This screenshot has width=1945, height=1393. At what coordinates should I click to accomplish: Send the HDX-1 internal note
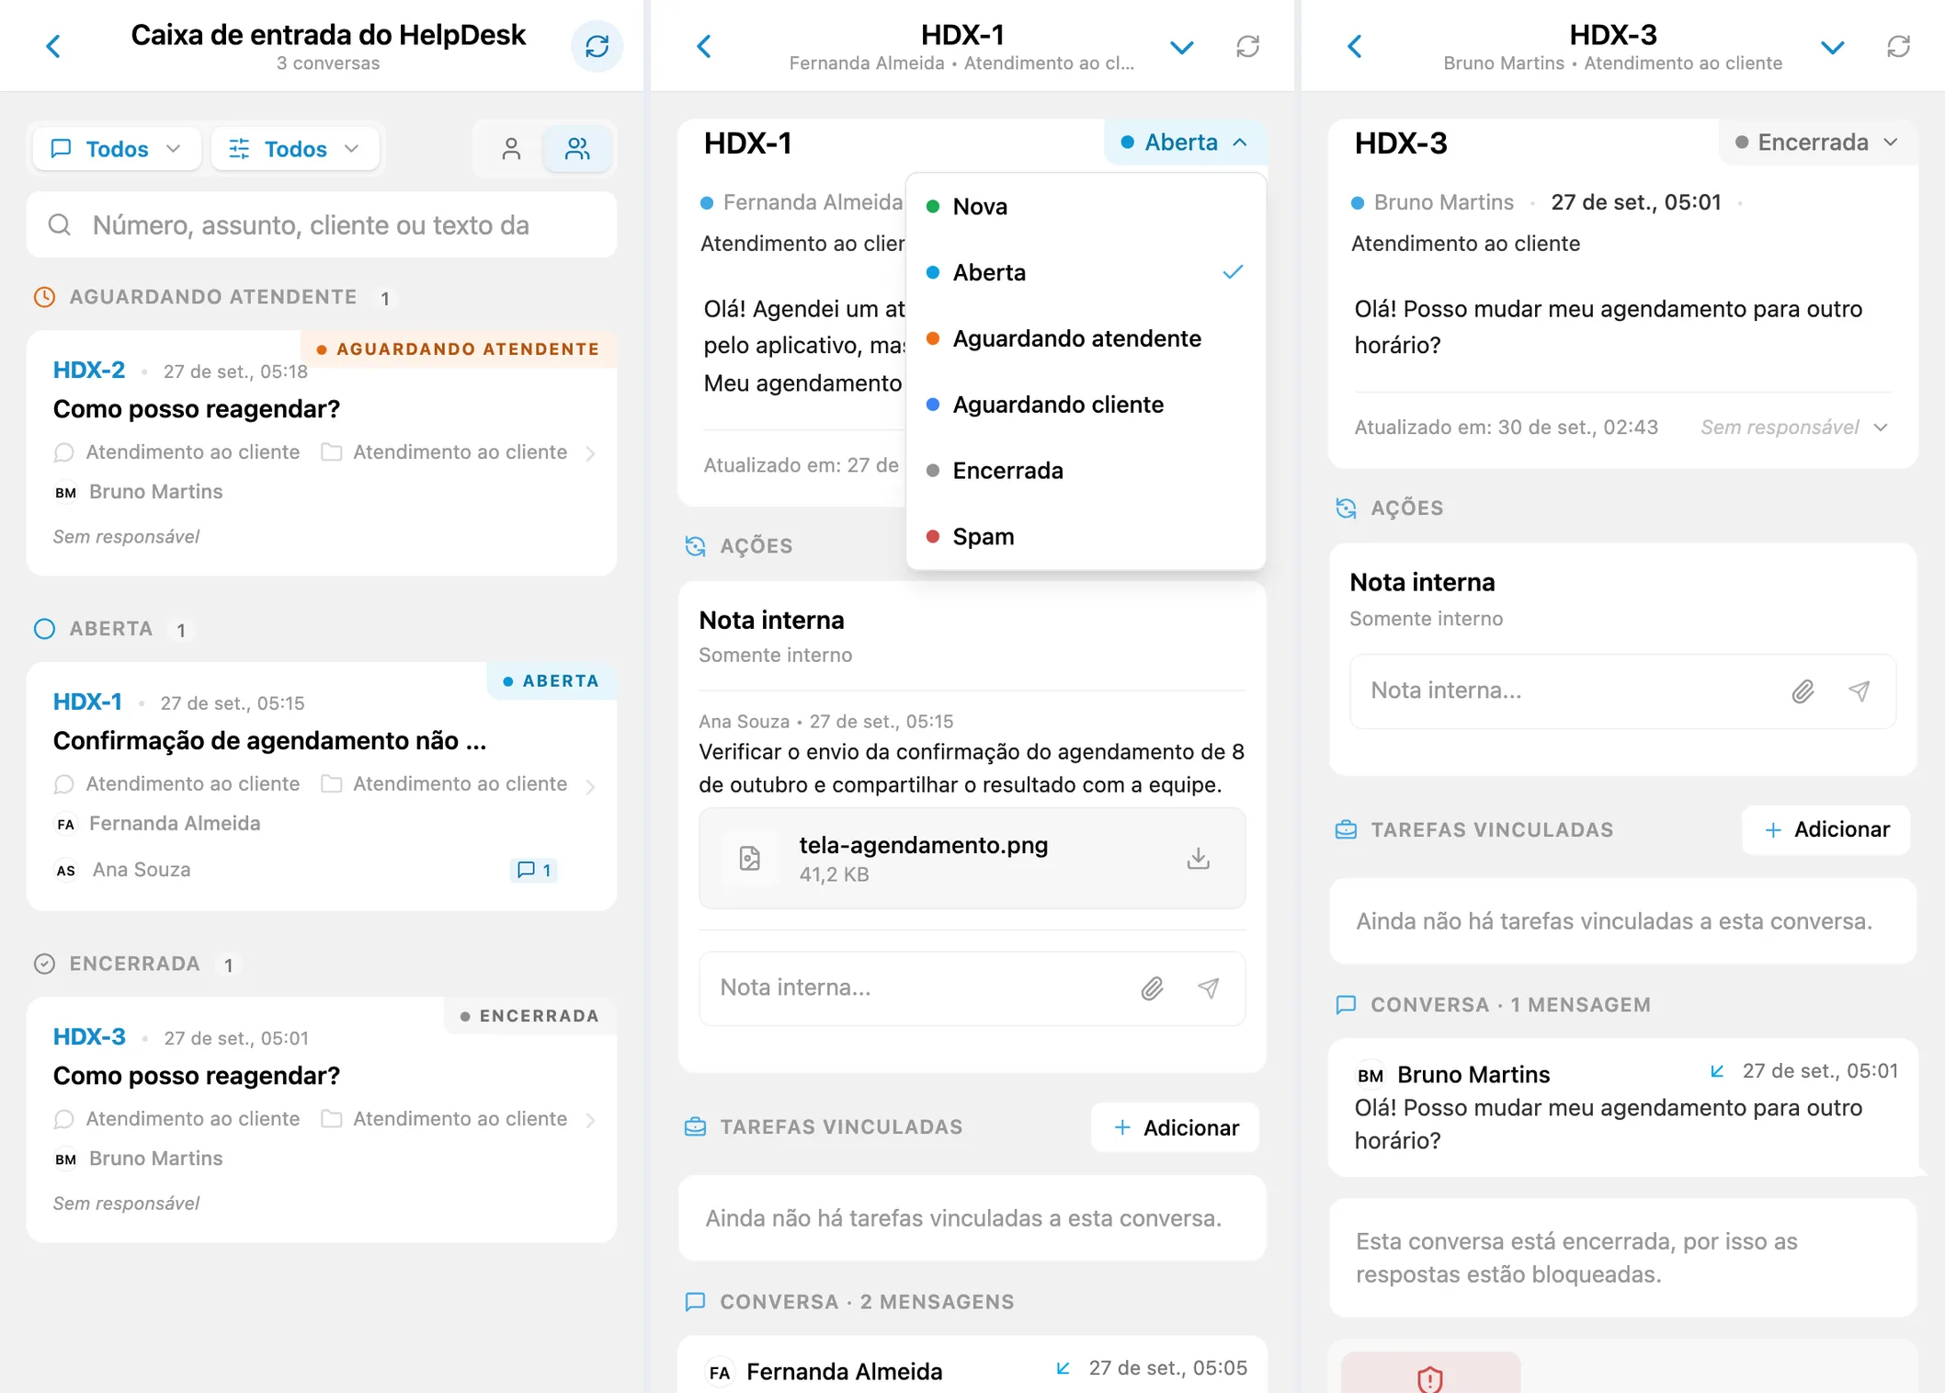(1209, 988)
